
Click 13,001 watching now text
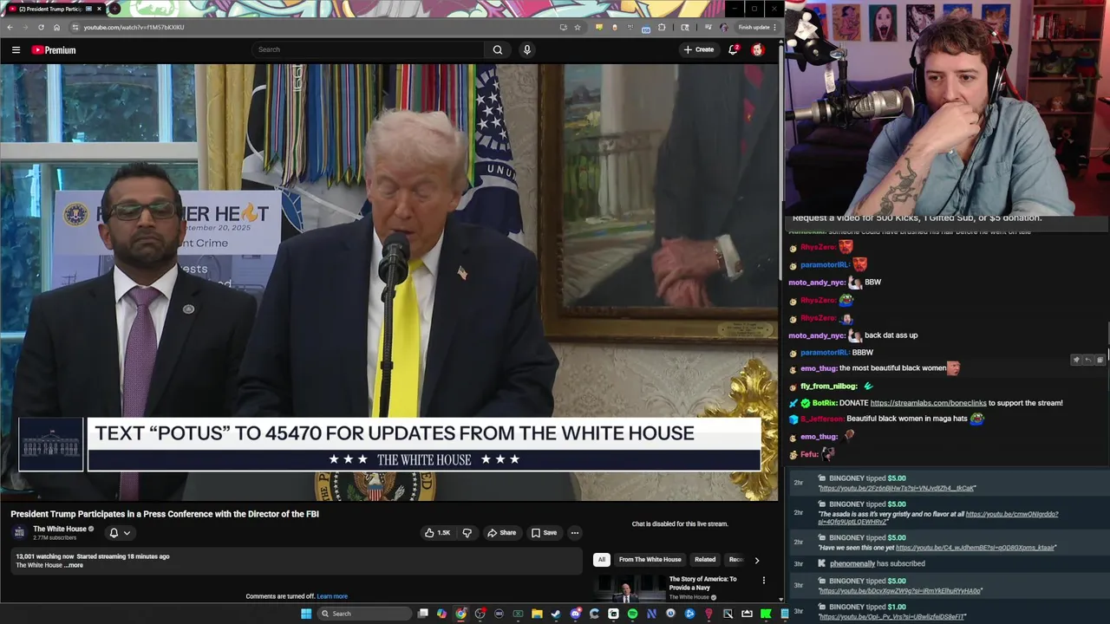[x=44, y=556]
